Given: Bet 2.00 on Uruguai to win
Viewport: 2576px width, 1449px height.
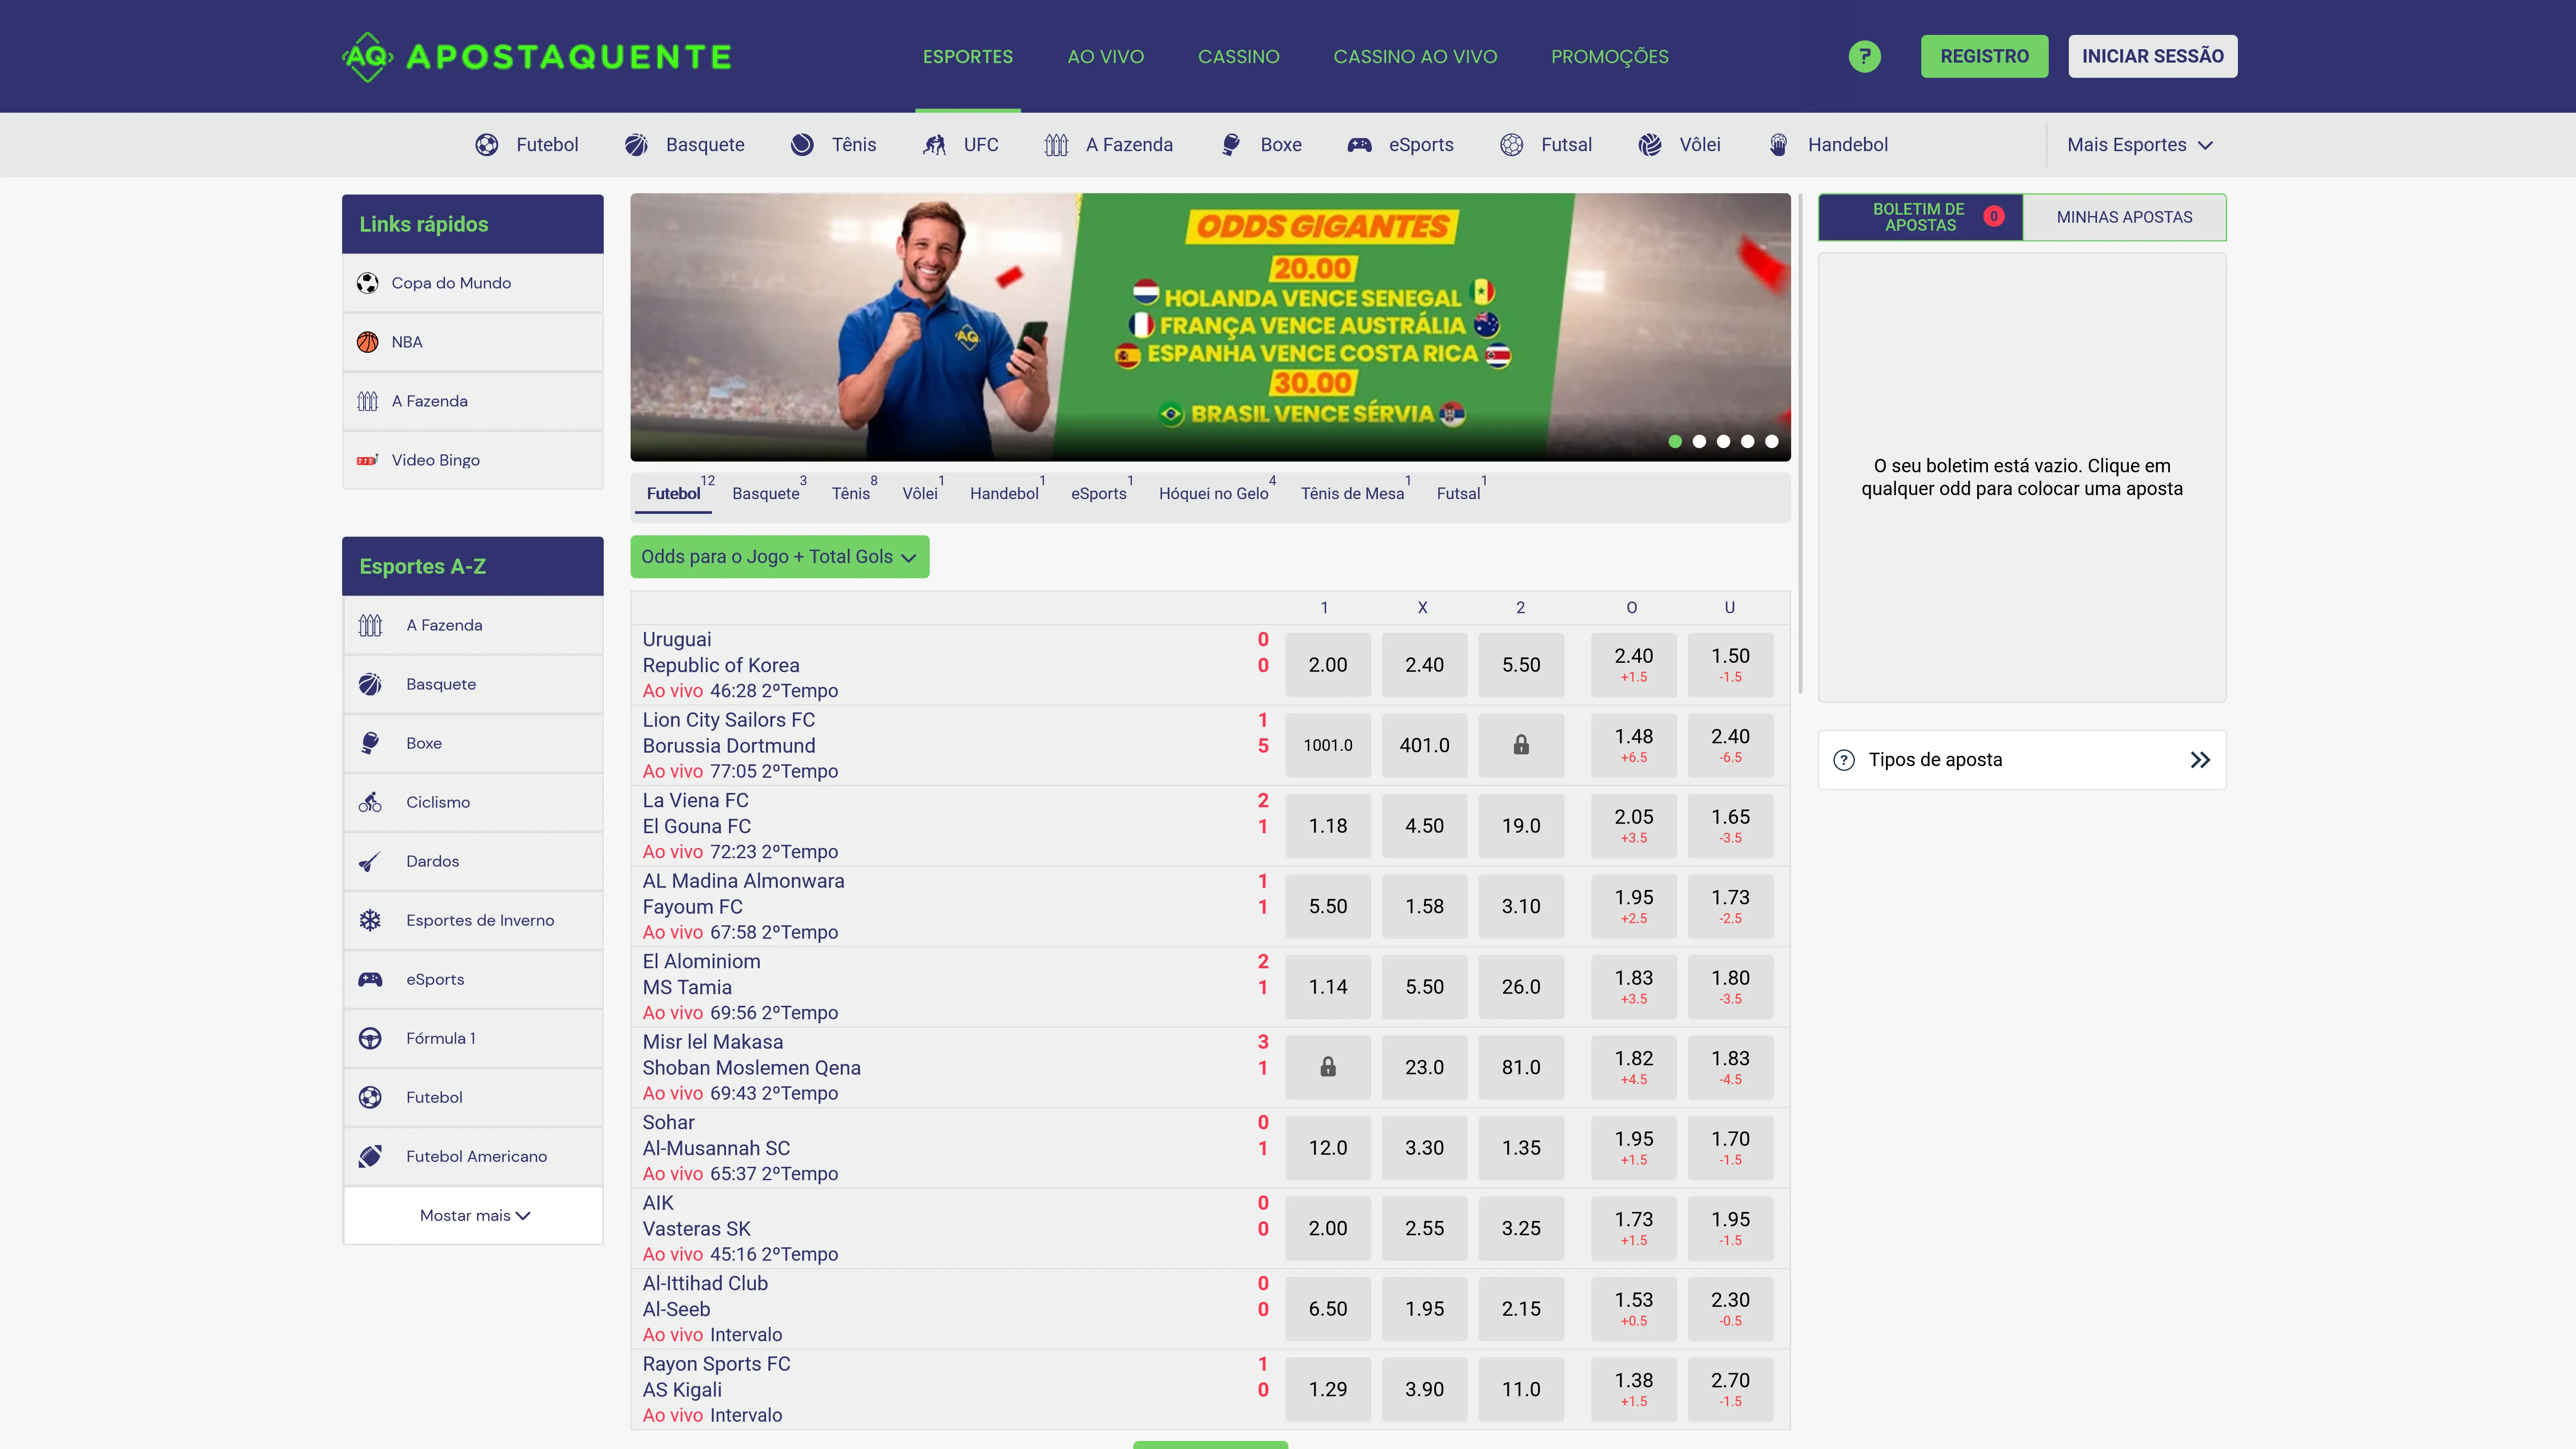Looking at the screenshot, I should (1328, 665).
